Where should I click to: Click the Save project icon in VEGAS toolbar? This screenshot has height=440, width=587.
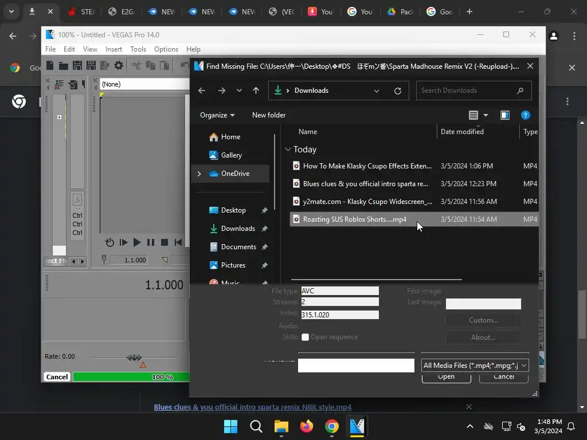(77, 65)
